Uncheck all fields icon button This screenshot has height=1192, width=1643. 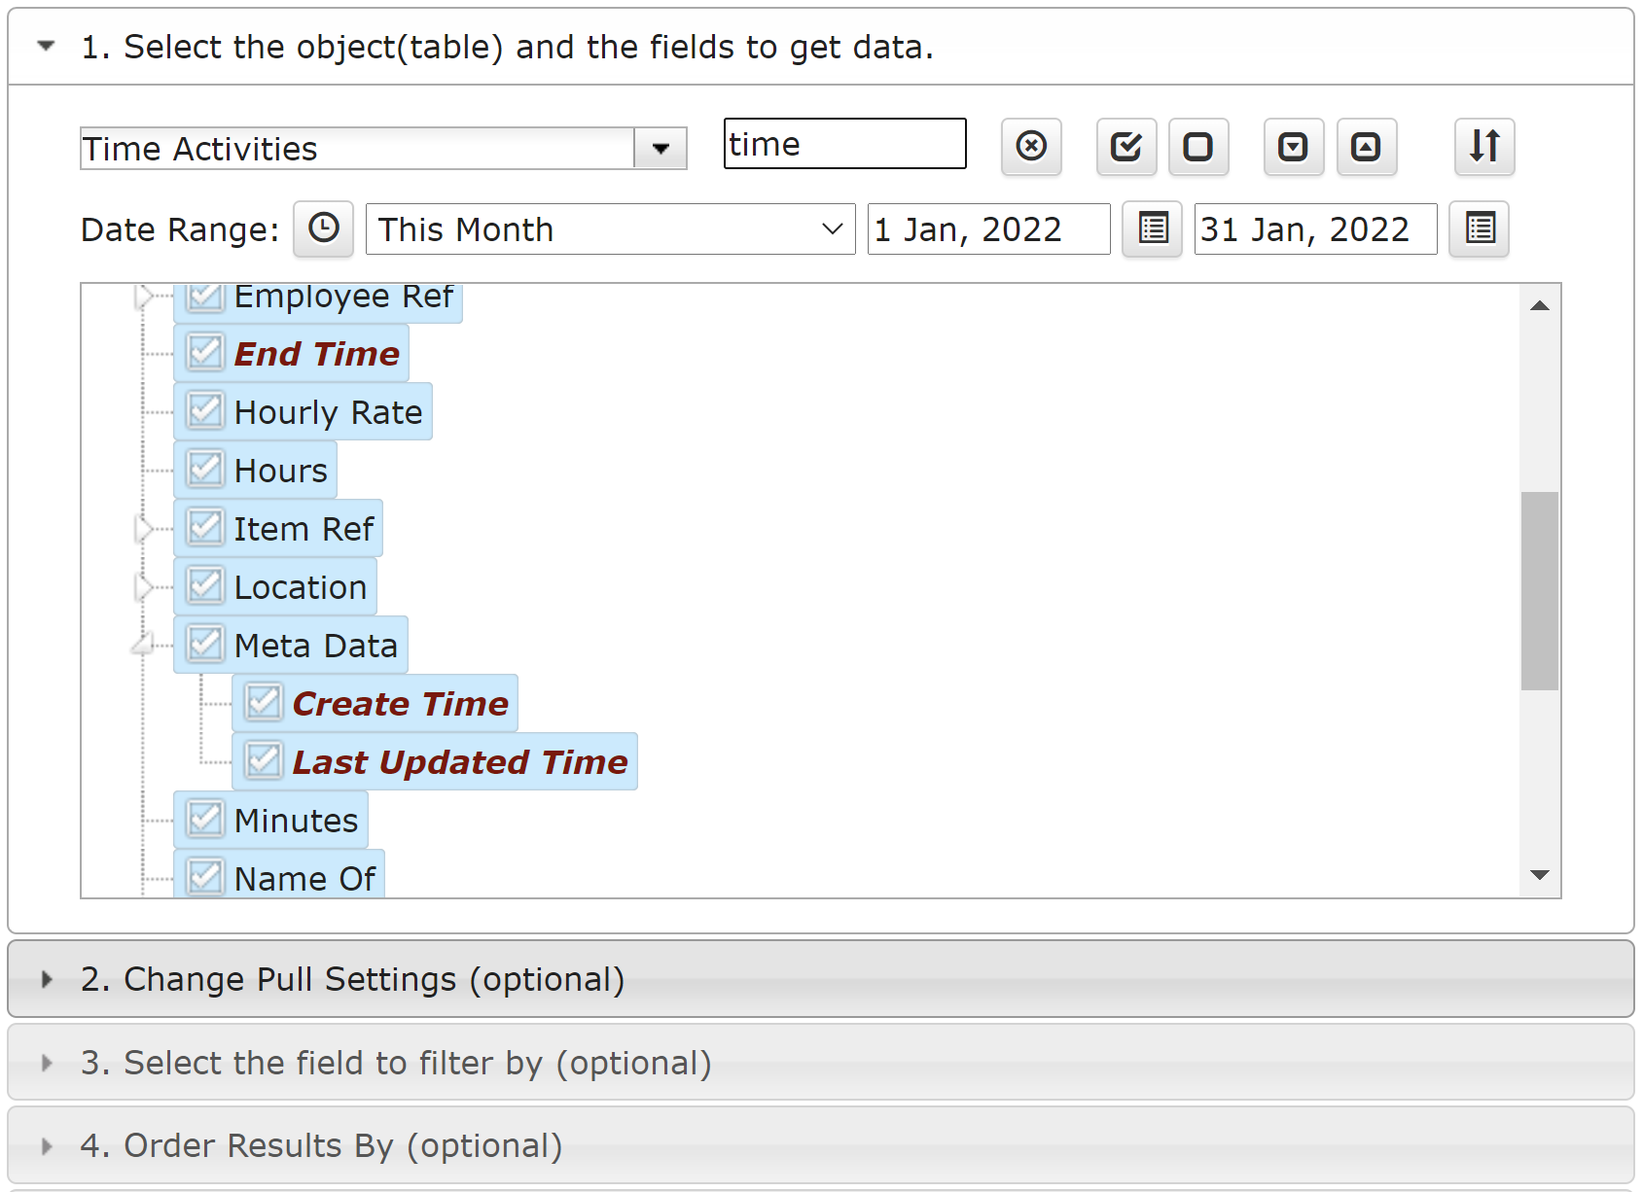point(1198,147)
